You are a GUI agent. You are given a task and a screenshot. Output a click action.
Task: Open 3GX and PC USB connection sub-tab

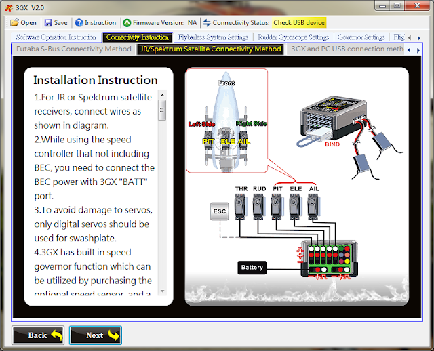[347, 49]
